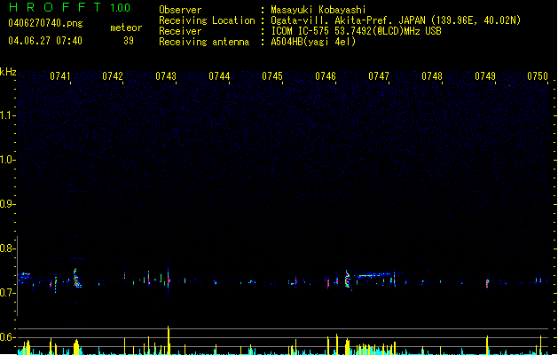
Task: Click the 0742 time axis marker
Action: (113, 76)
